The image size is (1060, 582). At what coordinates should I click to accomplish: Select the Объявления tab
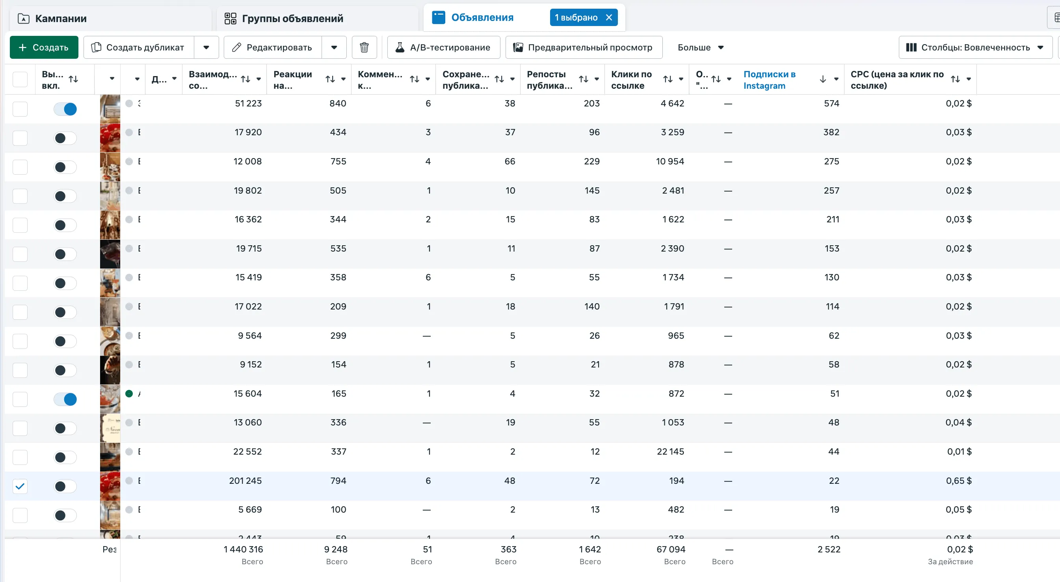tap(482, 17)
